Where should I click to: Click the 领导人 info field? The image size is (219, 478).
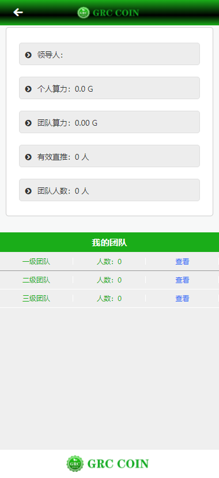[x=109, y=54]
